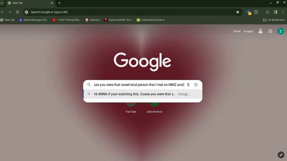Open Chrome's three-dot menu
Image resolution: width=287 pixels, height=161 pixels.
click(283, 12)
